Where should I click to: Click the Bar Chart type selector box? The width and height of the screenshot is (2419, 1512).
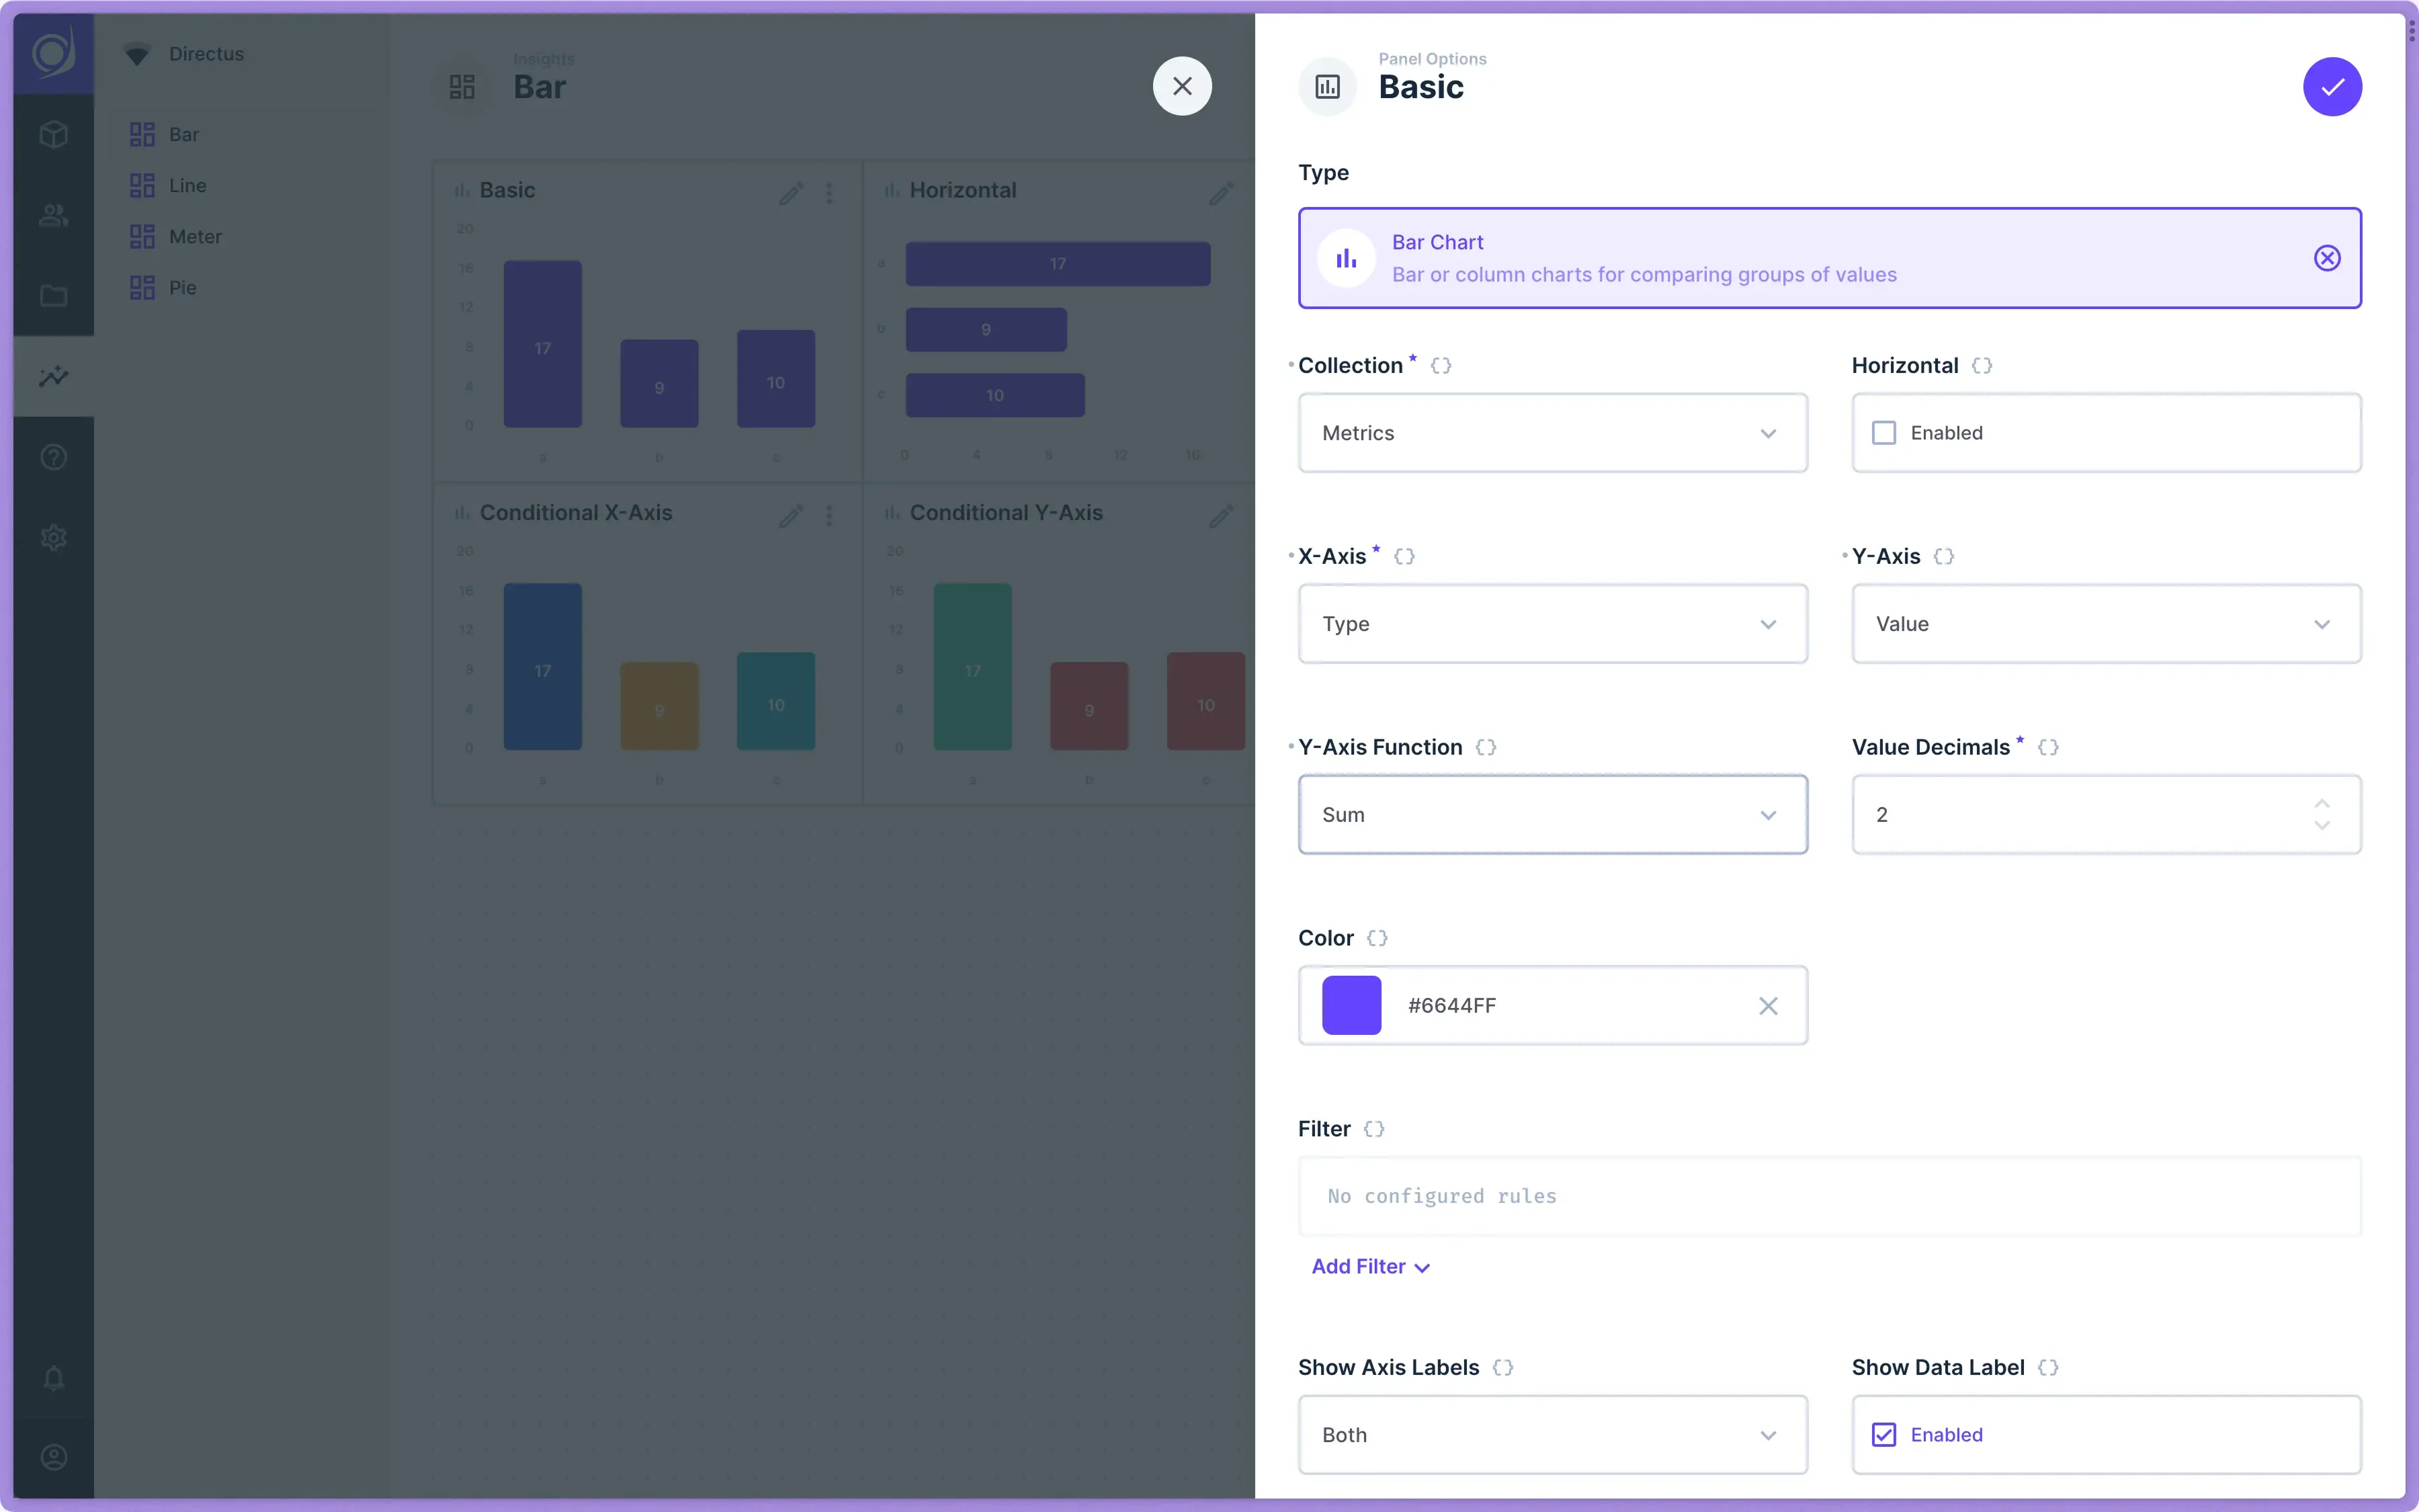(x=1829, y=258)
